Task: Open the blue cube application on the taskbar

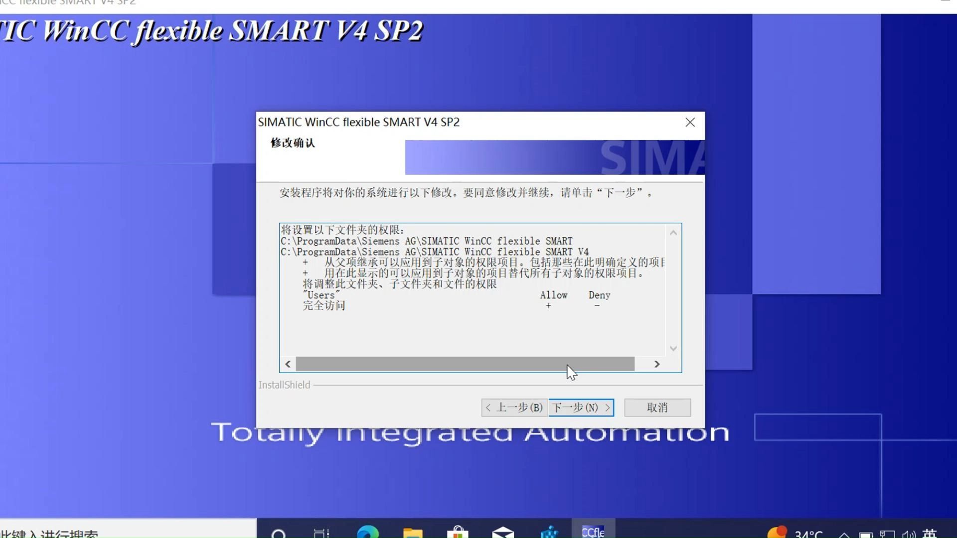Action: (x=548, y=532)
